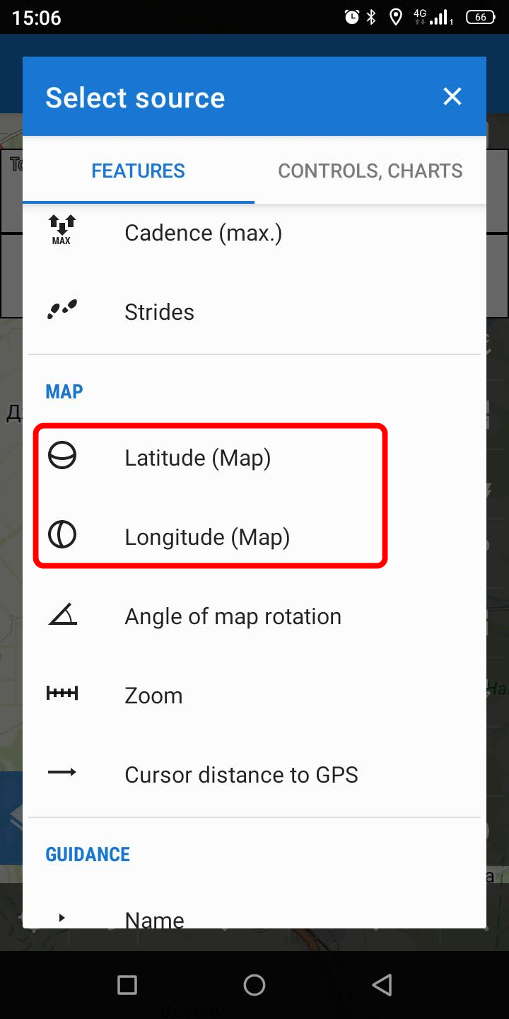
Task: Select Angle of map rotation
Action: click(233, 616)
